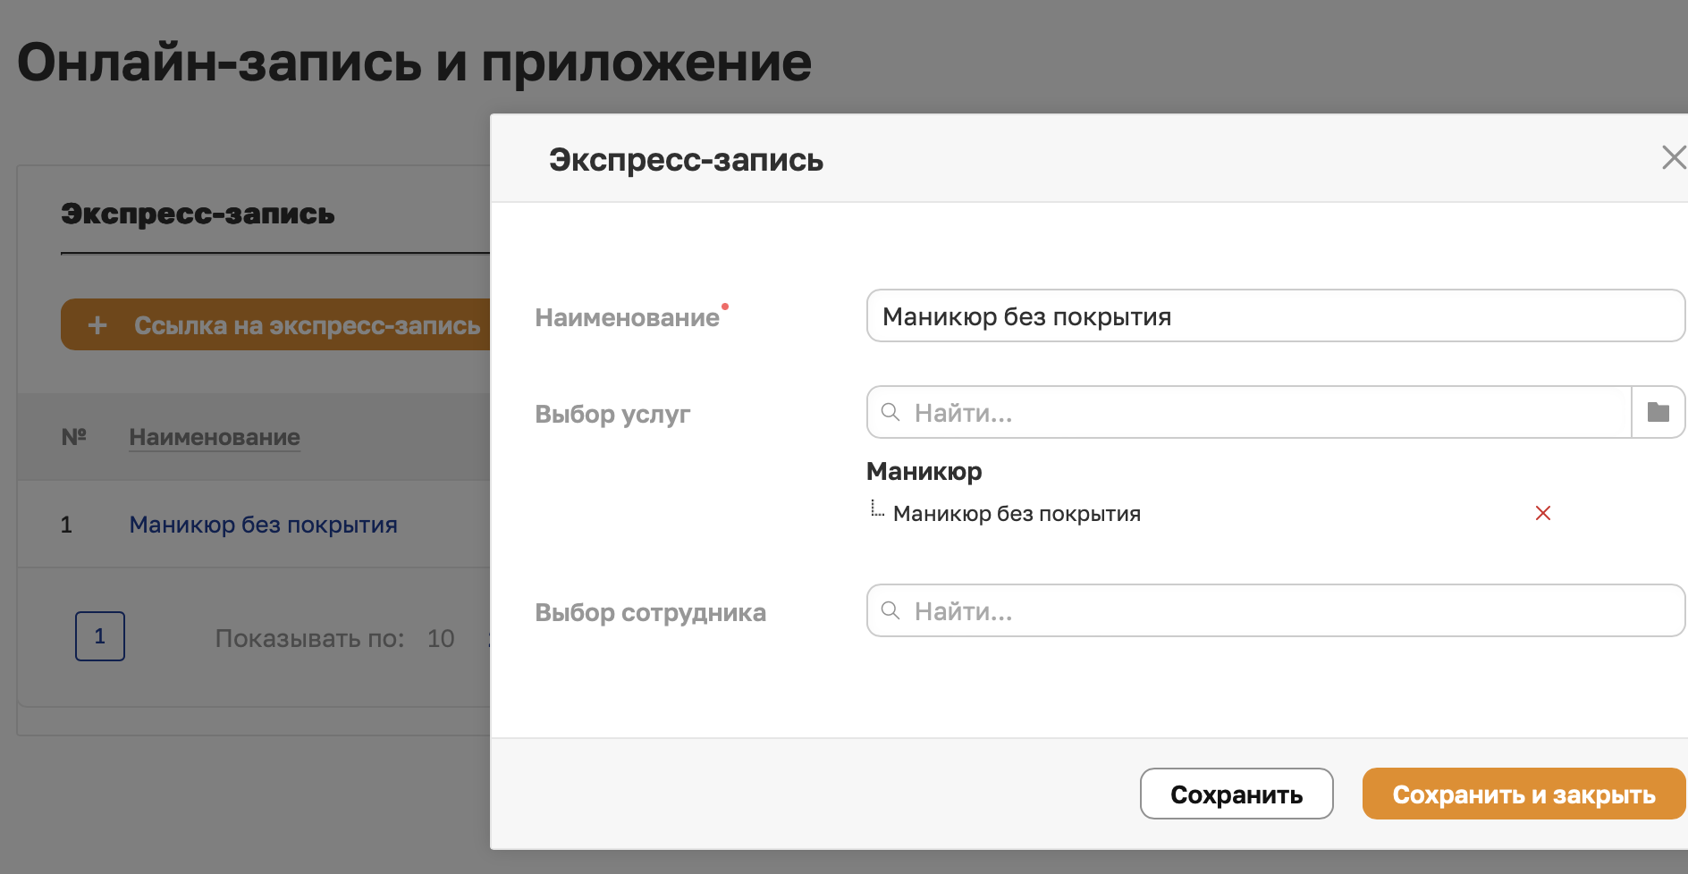Click the № column header
Image resolution: width=1688 pixels, height=874 pixels.
(73, 437)
